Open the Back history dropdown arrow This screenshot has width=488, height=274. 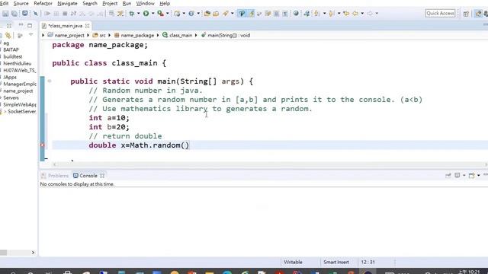click(x=362, y=14)
